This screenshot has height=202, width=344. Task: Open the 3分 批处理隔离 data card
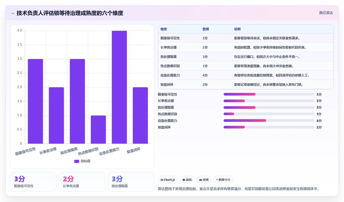point(131,182)
